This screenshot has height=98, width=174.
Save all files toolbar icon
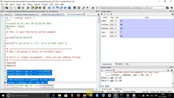pyautogui.click(x=15, y=8)
